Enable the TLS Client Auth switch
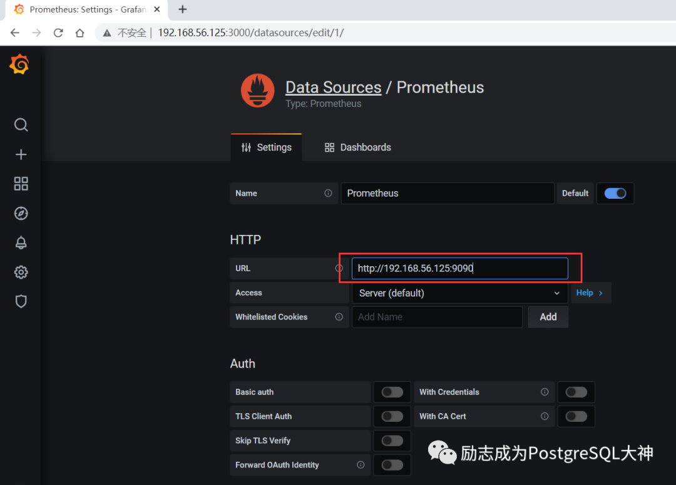The image size is (676, 485). [x=392, y=416]
